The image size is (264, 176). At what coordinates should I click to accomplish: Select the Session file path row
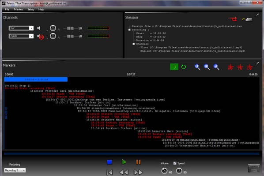pos(187,26)
